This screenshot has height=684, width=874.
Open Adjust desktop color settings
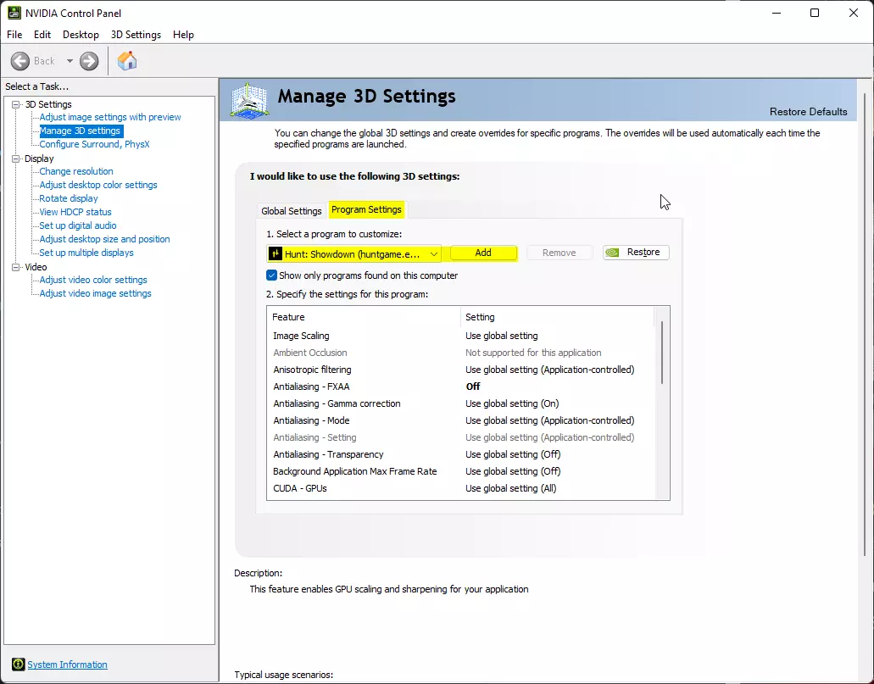tap(98, 185)
